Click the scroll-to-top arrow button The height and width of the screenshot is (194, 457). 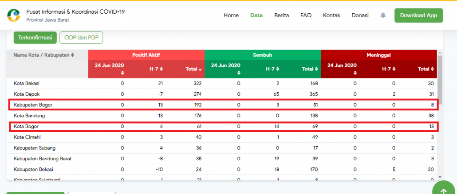tap(444, 190)
